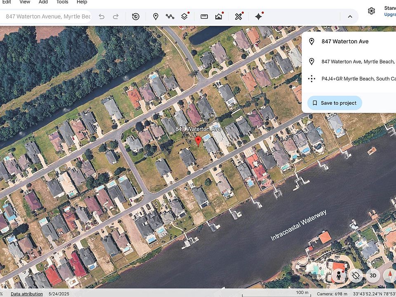Toggle the 3D view button

pyautogui.click(x=373, y=275)
